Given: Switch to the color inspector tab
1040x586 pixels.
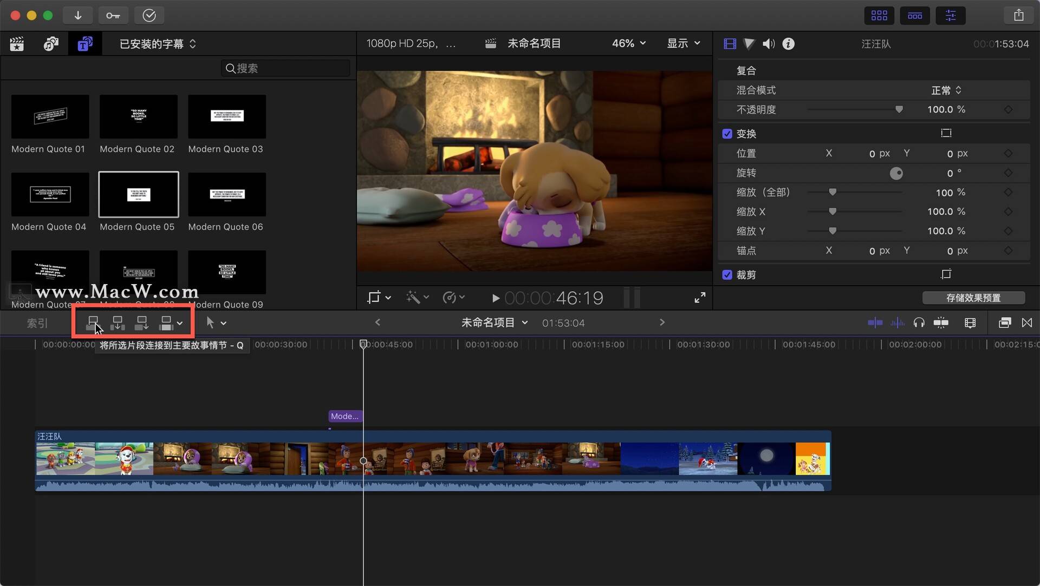Looking at the screenshot, I should (x=749, y=44).
